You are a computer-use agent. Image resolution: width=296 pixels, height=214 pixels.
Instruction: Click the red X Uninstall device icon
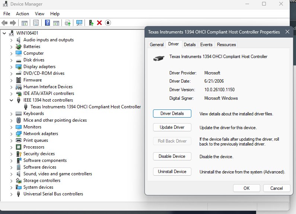click(99, 23)
